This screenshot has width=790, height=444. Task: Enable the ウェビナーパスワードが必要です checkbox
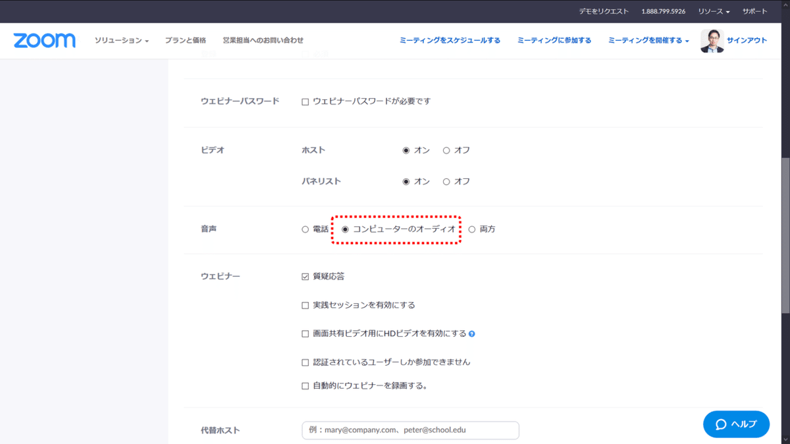point(305,101)
